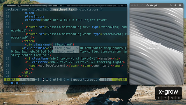Go back using the browser back arrow

(x=142, y=5)
